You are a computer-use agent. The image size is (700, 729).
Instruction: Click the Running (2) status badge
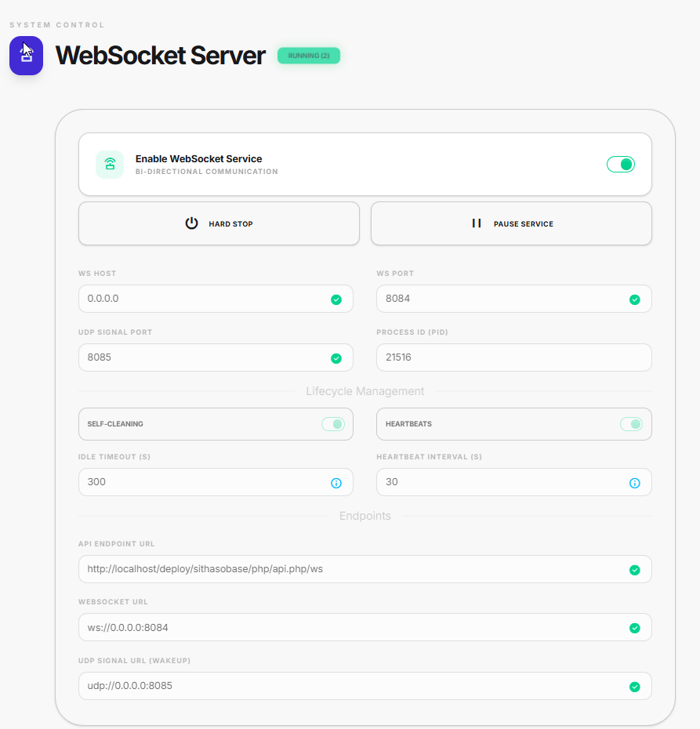point(309,56)
